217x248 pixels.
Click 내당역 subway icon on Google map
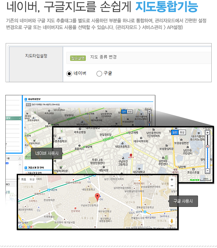coord(49,190)
